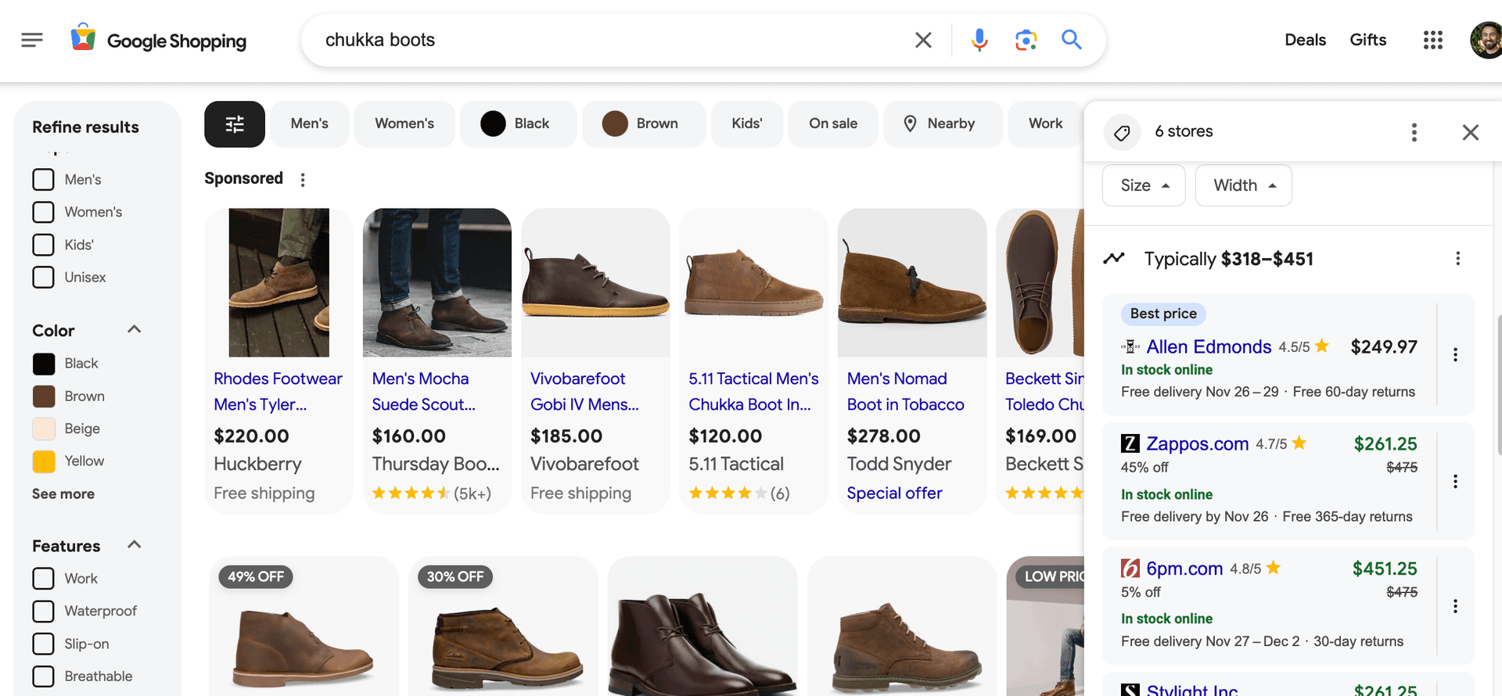
Task: Select the On sale filter chip
Action: click(833, 124)
